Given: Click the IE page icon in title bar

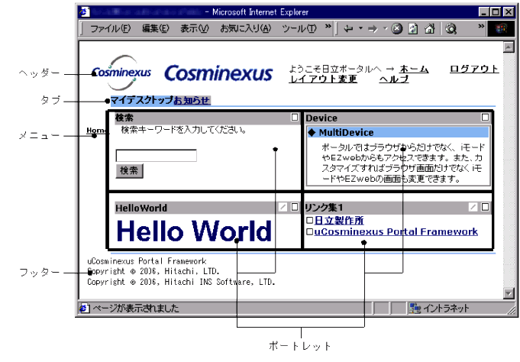Looking at the screenshot, I should point(85,12).
